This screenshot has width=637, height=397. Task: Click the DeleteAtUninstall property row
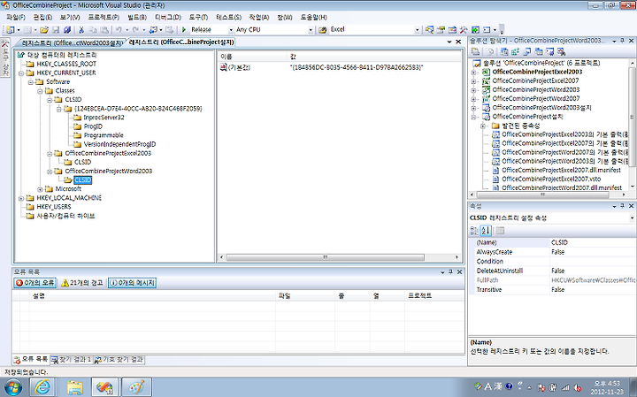(552, 271)
